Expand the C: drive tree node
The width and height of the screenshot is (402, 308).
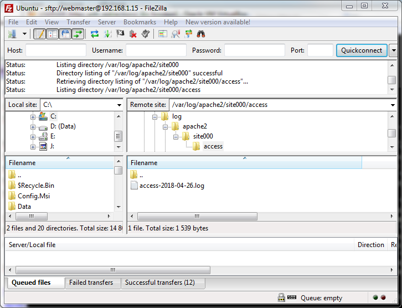33,117
